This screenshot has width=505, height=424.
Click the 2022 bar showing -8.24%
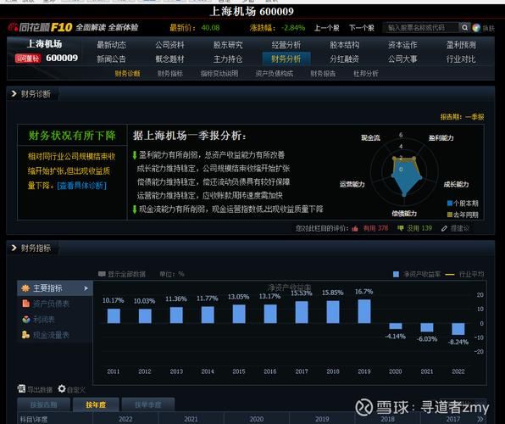coord(458,329)
